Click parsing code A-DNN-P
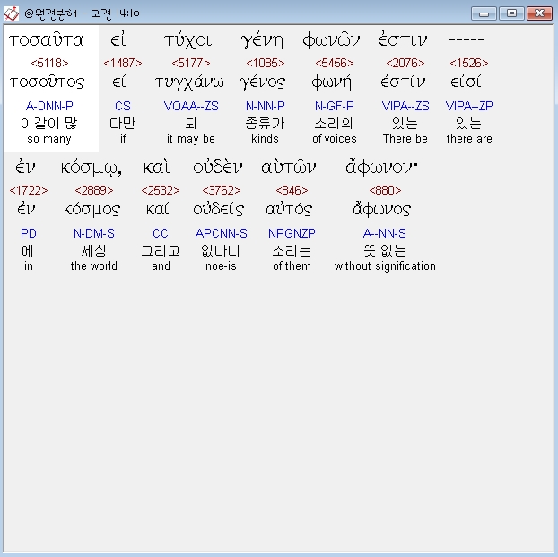This screenshot has height=557, width=558. point(49,106)
